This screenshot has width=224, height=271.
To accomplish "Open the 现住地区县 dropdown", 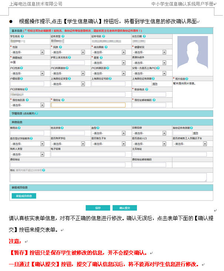I will [27, 105].
